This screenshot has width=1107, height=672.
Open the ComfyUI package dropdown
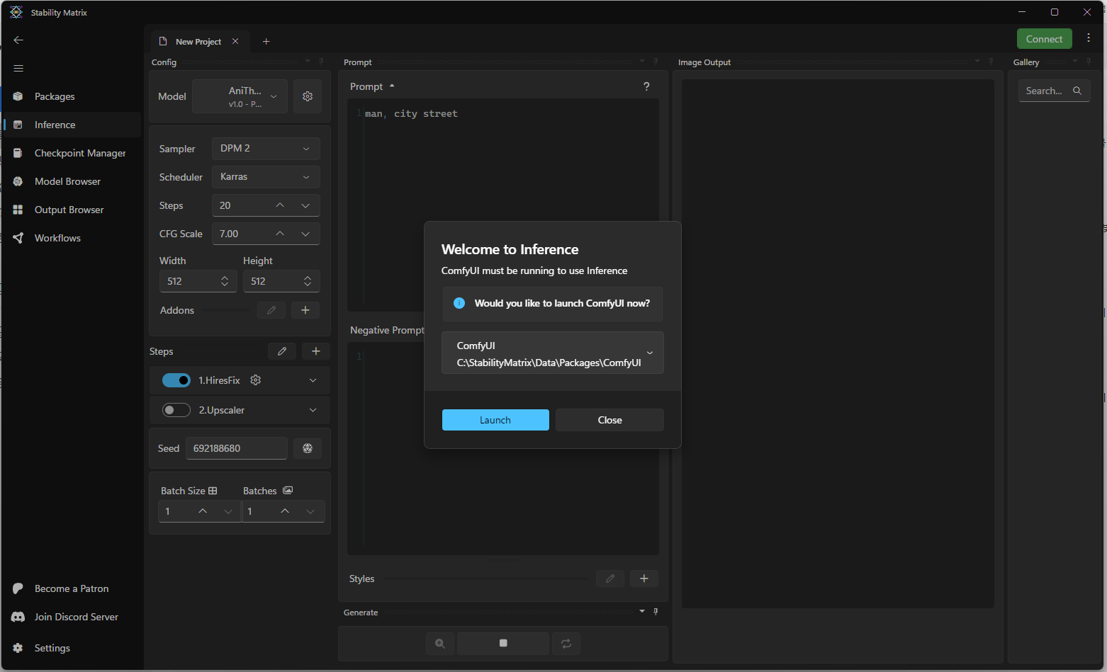(x=553, y=353)
